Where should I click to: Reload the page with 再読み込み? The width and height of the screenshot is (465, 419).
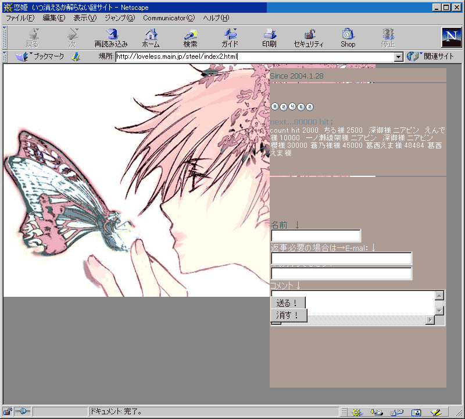click(x=111, y=38)
